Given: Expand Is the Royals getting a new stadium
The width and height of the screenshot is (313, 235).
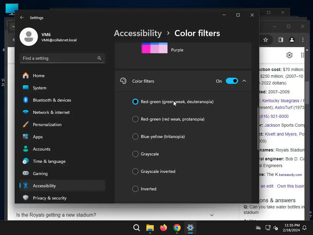Looking at the screenshot, I should click(x=115, y=215).
